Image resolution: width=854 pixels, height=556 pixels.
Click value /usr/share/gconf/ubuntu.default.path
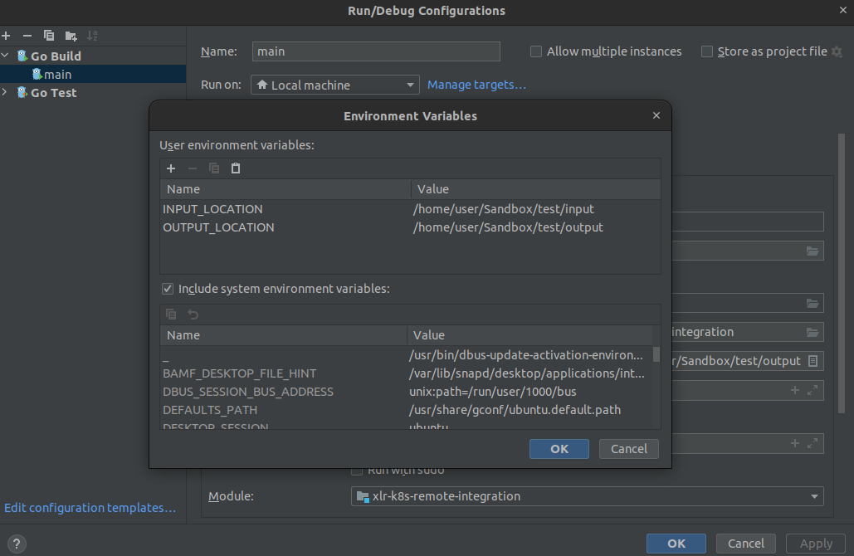(515, 410)
